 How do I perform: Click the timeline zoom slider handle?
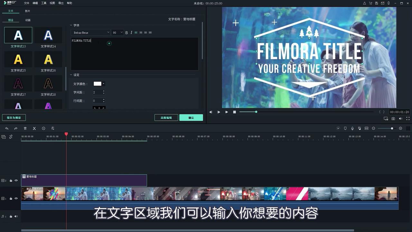(x=392, y=128)
